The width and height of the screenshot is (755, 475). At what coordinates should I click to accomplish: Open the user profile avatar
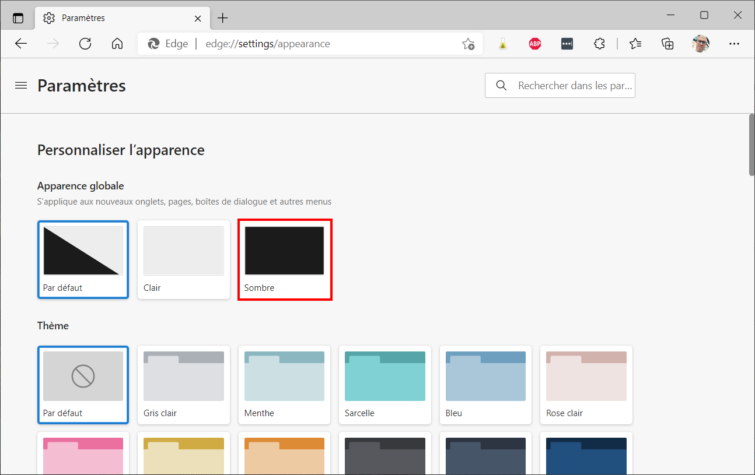(701, 44)
